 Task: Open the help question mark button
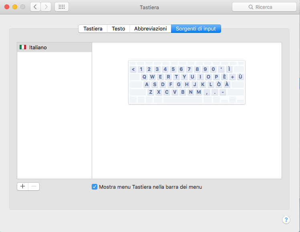click(286, 220)
